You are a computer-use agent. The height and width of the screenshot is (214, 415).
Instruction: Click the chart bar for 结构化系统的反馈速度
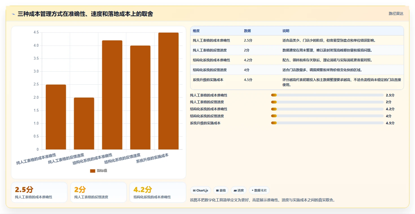tap(140, 98)
